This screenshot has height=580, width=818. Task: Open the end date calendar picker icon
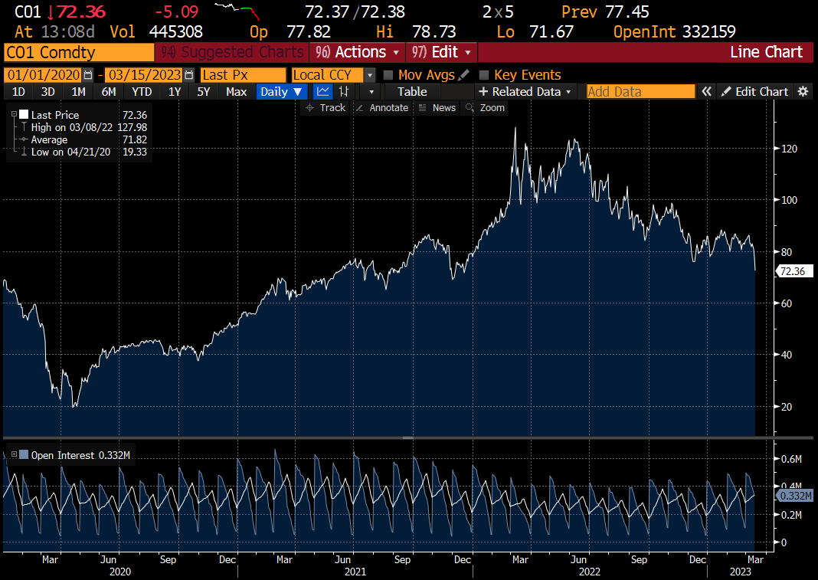click(x=189, y=75)
